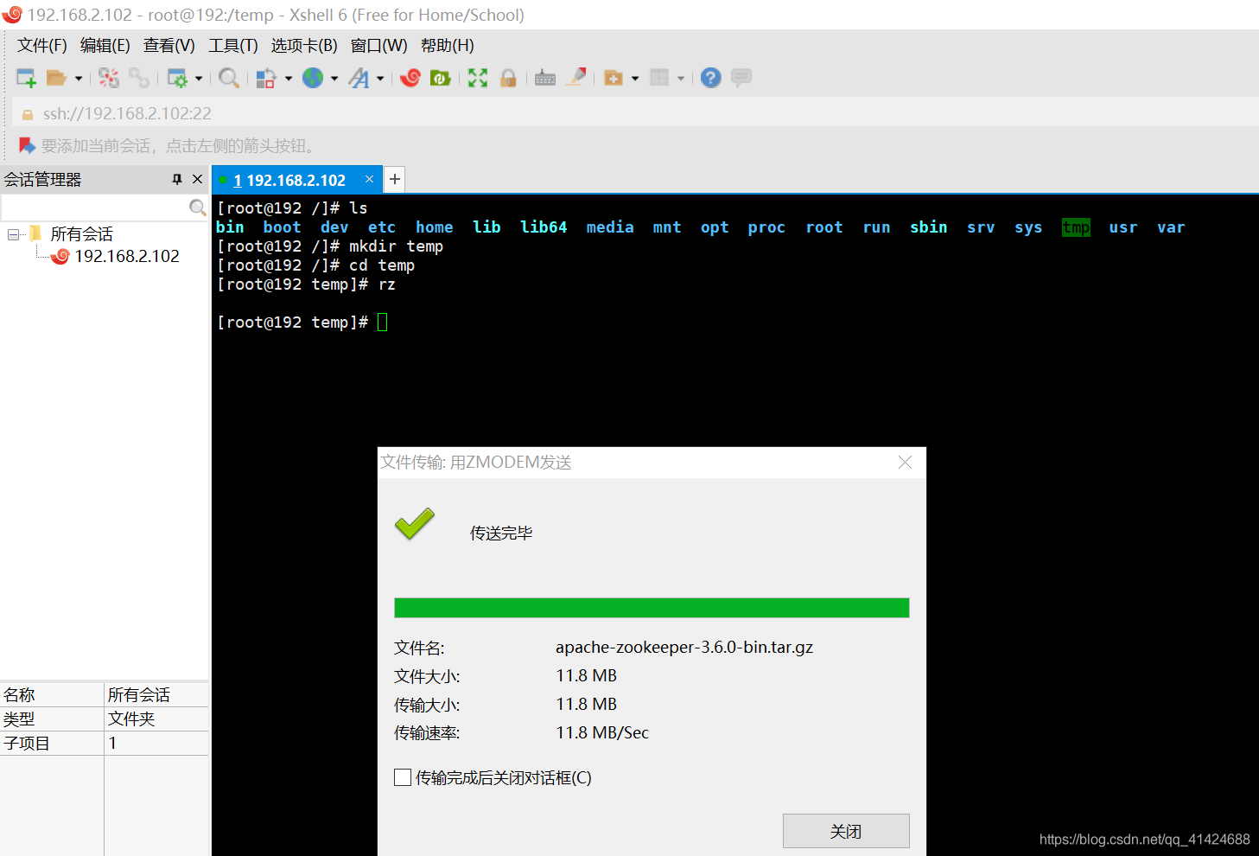Select the 192.168.2.102 session in tree
The width and height of the screenshot is (1259, 856).
pyautogui.click(x=127, y=256)
